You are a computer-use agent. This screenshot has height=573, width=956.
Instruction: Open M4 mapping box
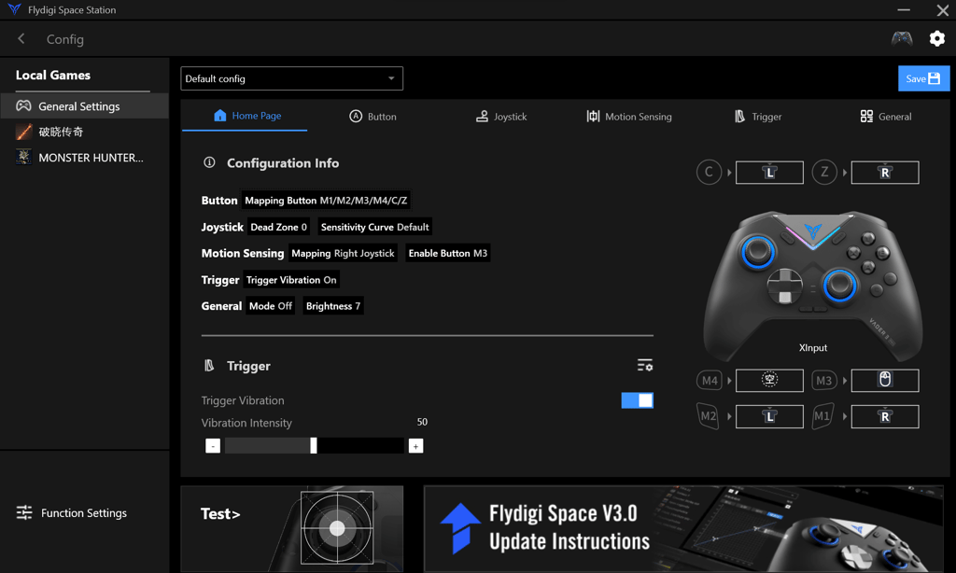(769, 381)
